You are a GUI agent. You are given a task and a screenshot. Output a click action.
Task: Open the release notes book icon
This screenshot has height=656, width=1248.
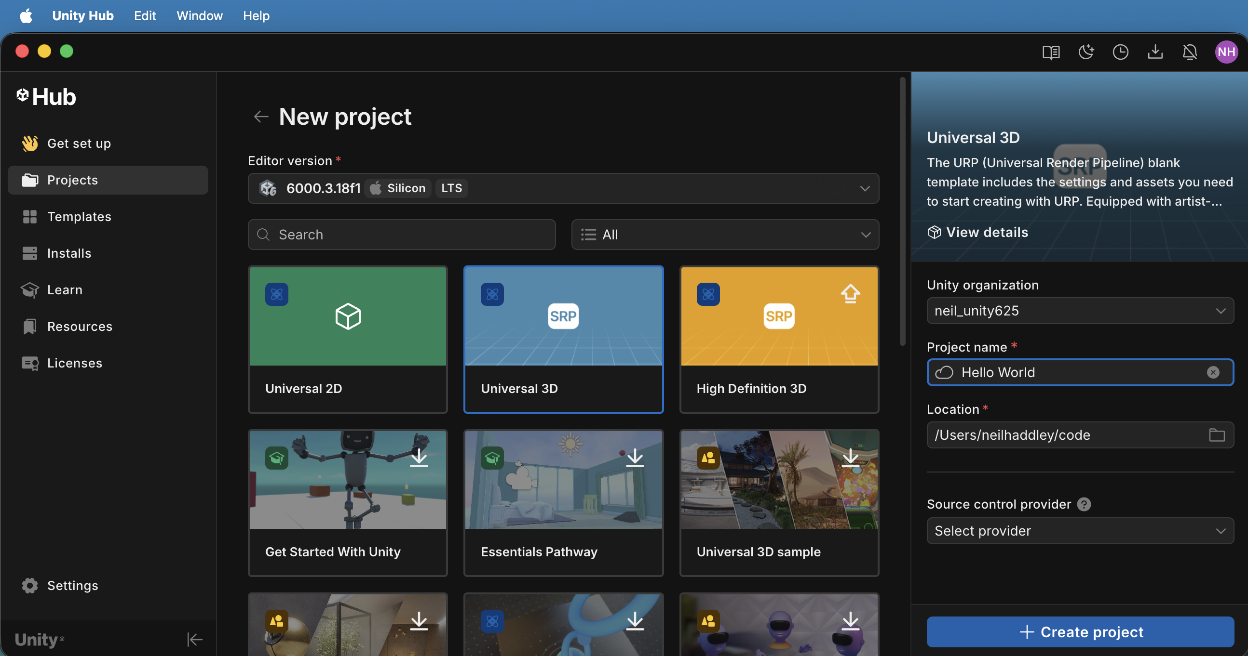tap(1051, 52)
